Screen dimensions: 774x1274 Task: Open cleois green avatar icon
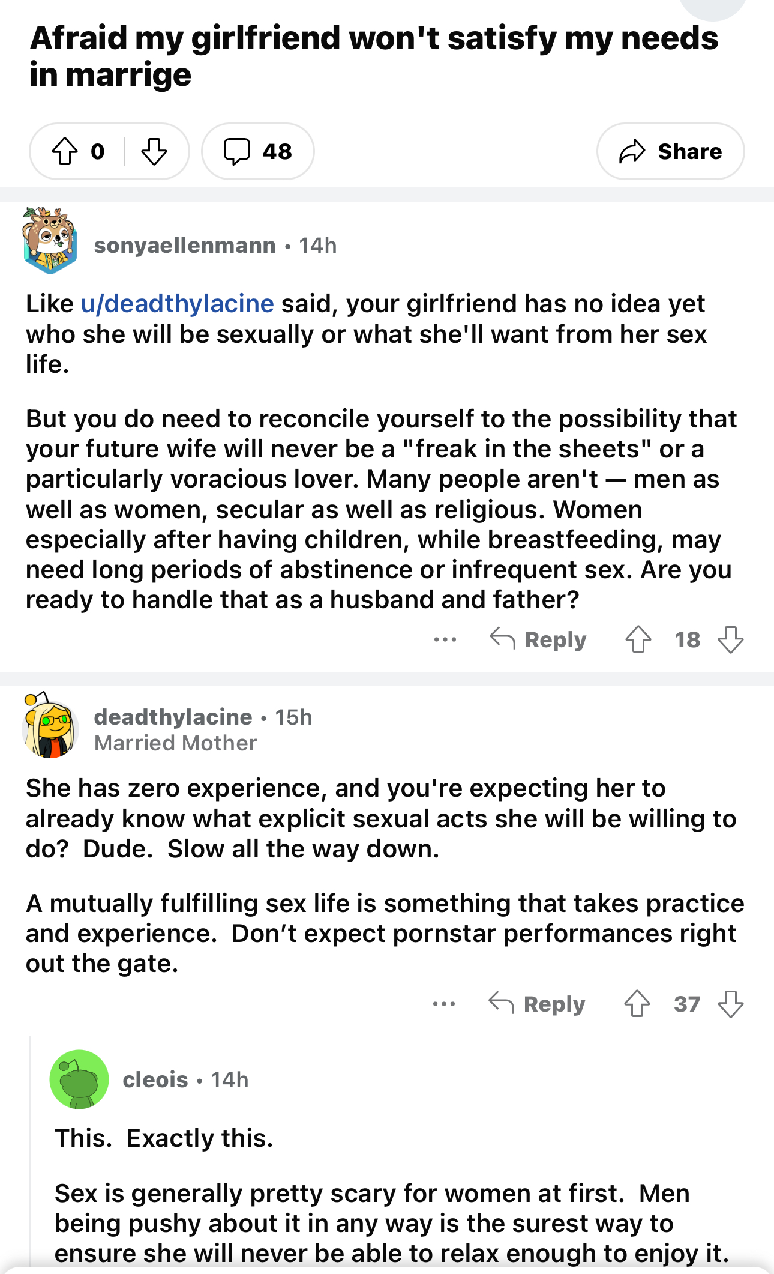pyautogui.click(x=79, y=1079)
